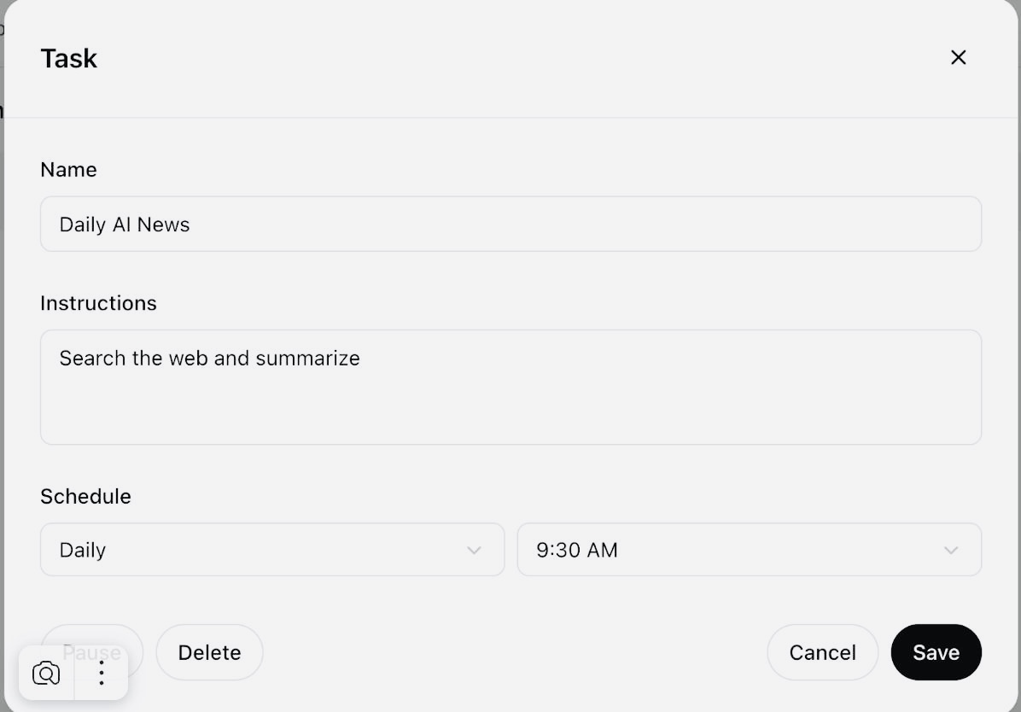
Task: Click the Name input field
Action: point(510,225)
